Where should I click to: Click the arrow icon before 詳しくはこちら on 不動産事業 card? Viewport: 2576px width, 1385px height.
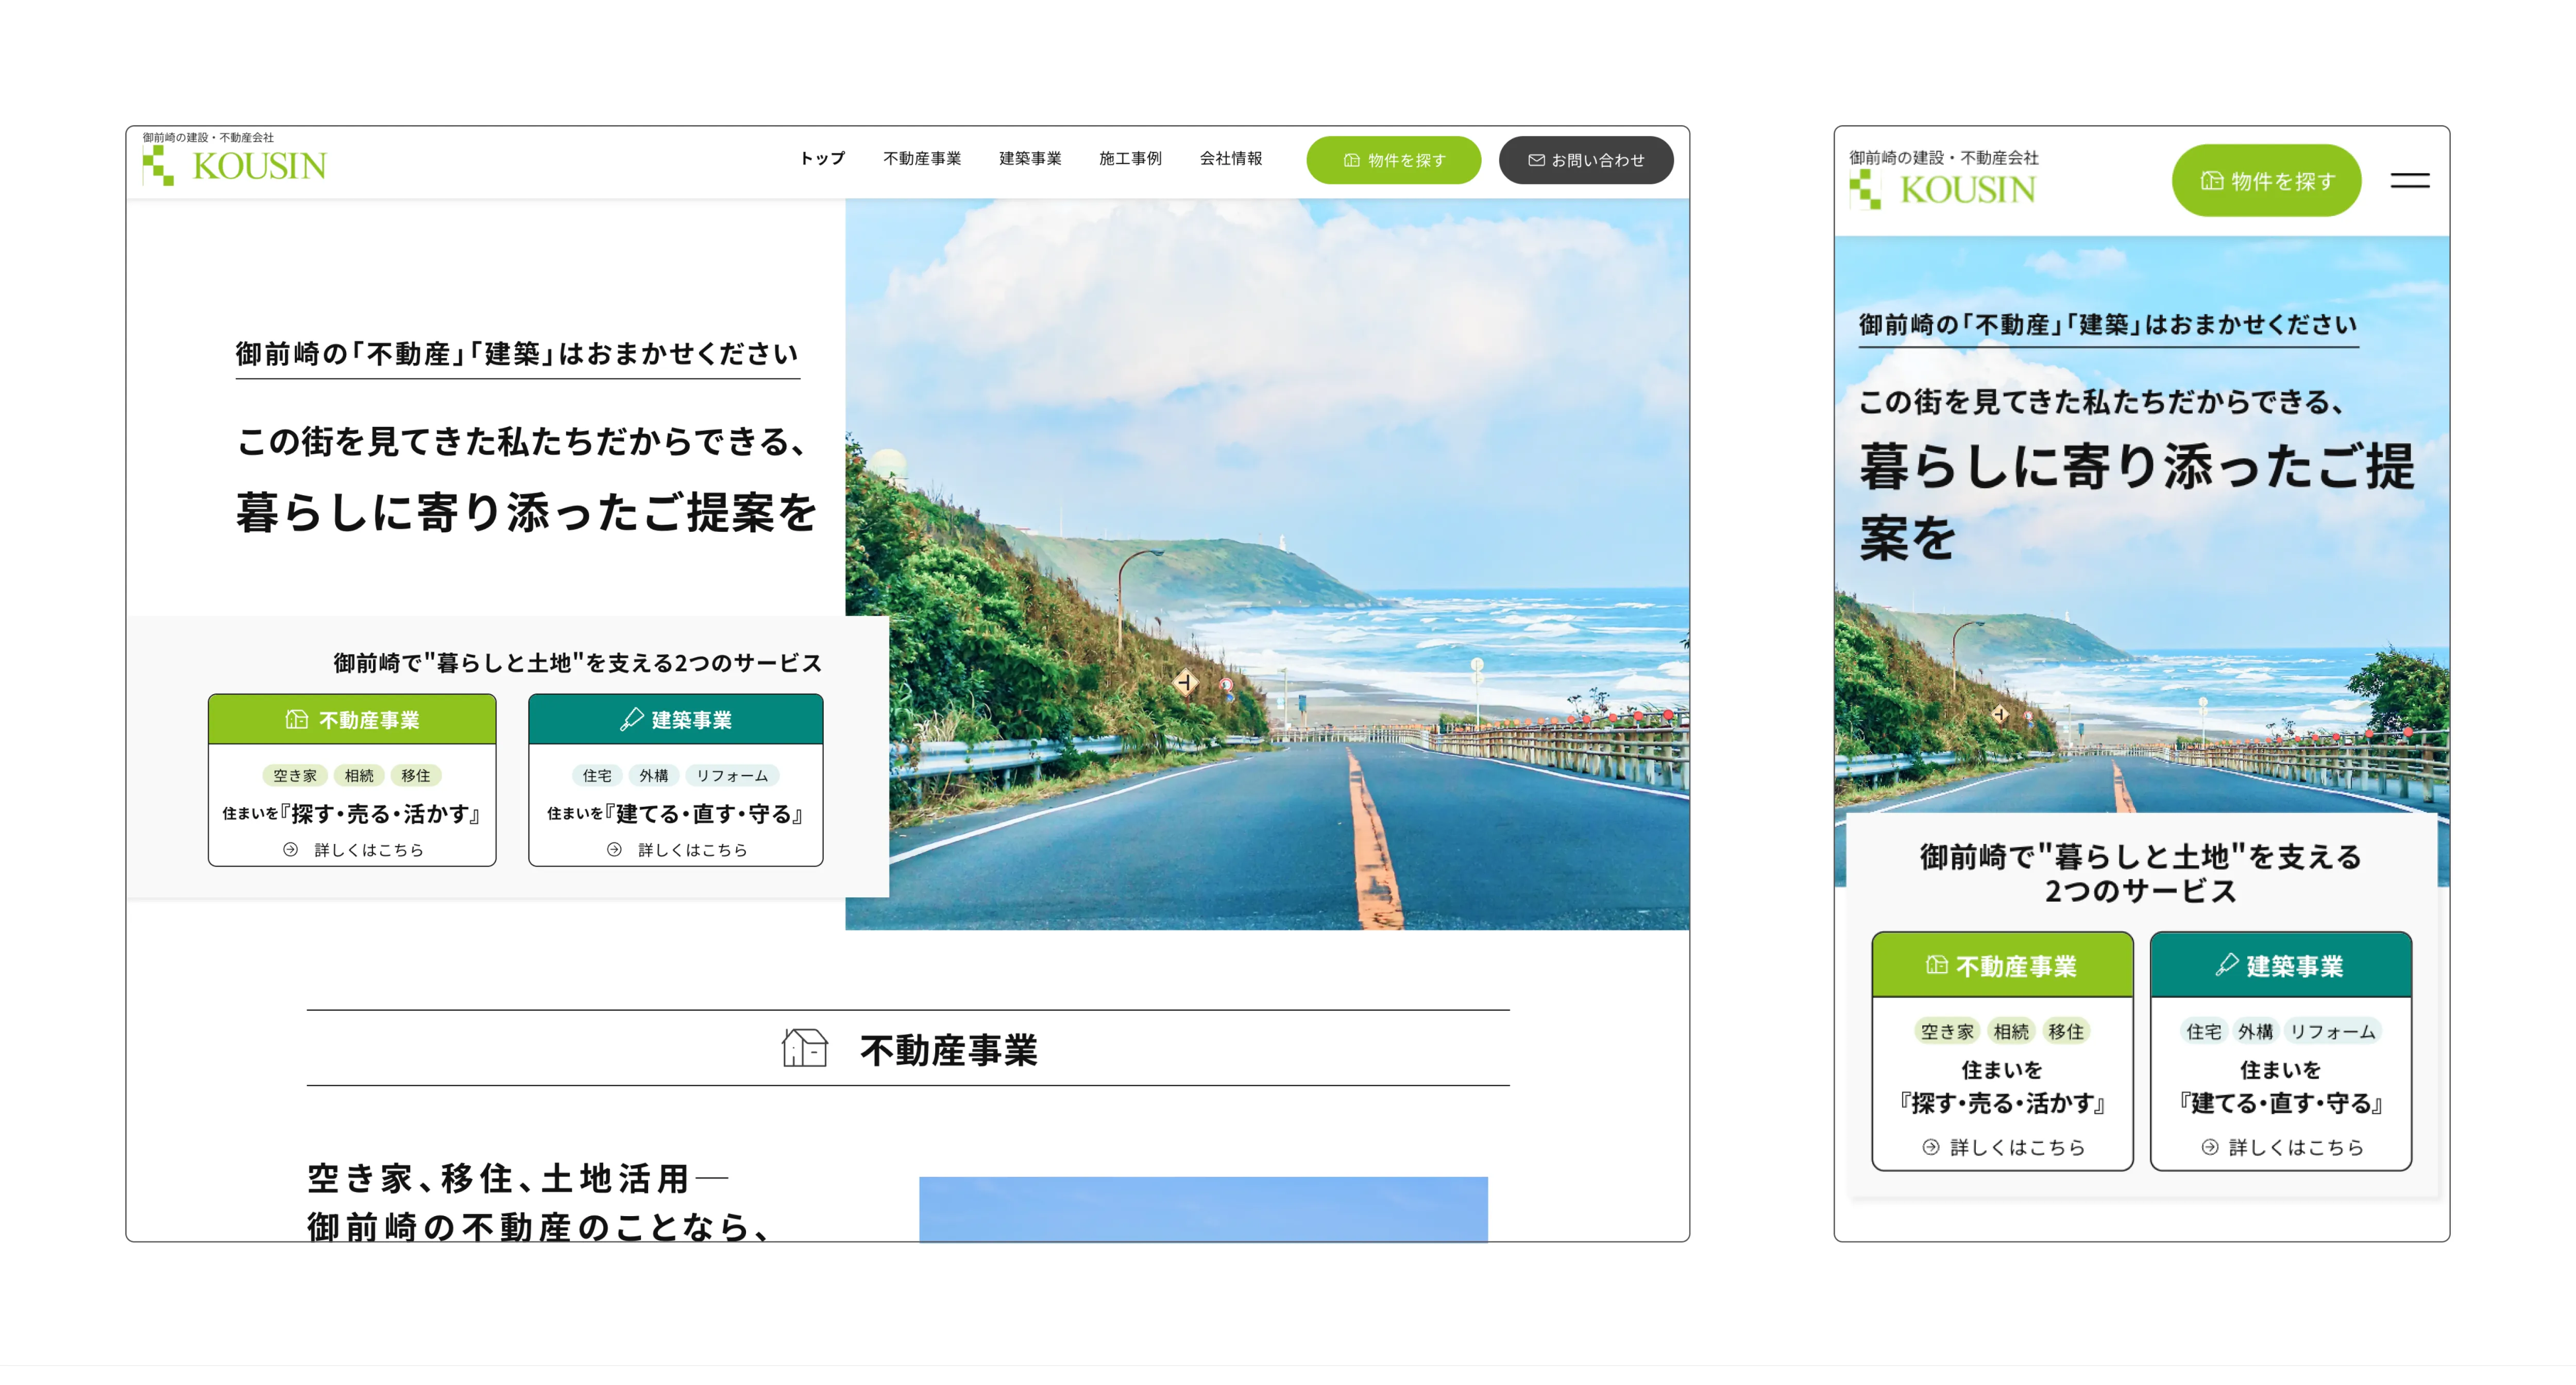[290, 850]
